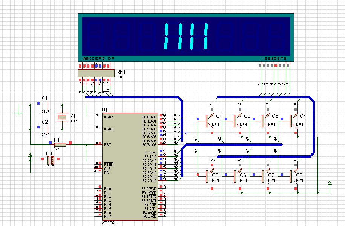Click the 12M value label of X1
345x226 pixels.
(74, 121)
